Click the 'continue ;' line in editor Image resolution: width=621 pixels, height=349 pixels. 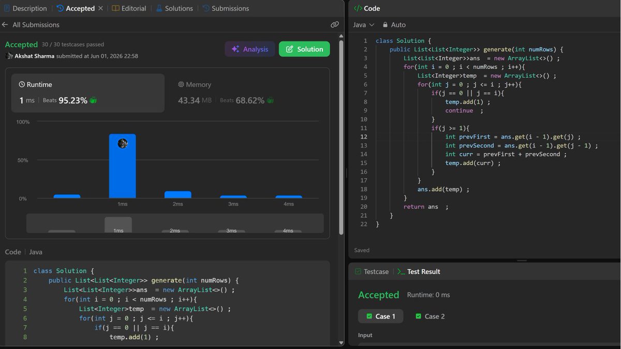coord(464,110)
